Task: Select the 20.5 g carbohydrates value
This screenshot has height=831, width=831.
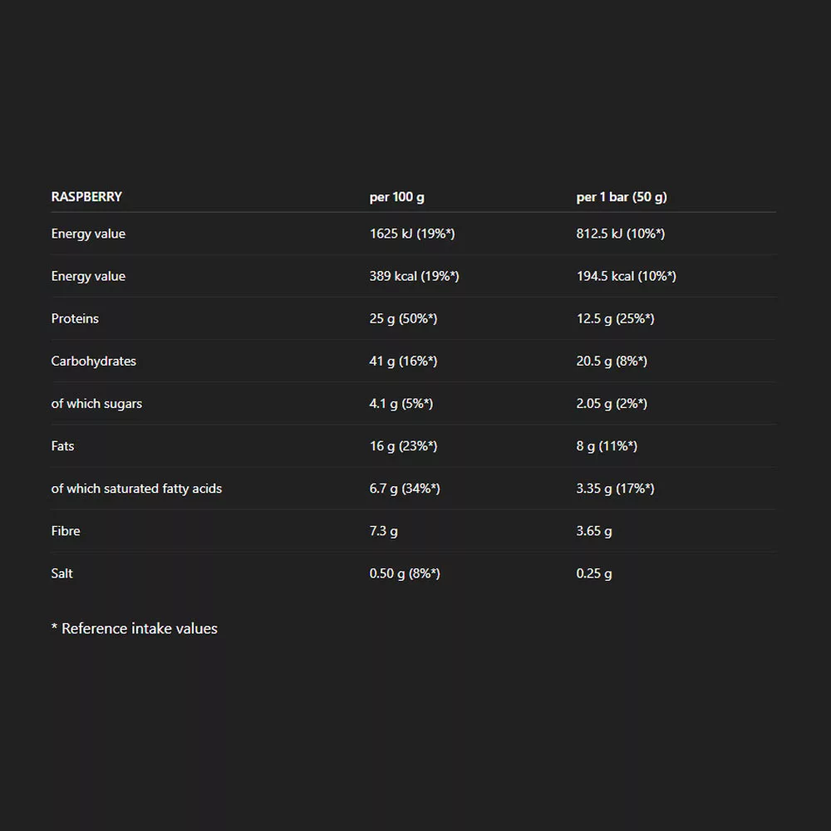Action: (x=612, y=361)
